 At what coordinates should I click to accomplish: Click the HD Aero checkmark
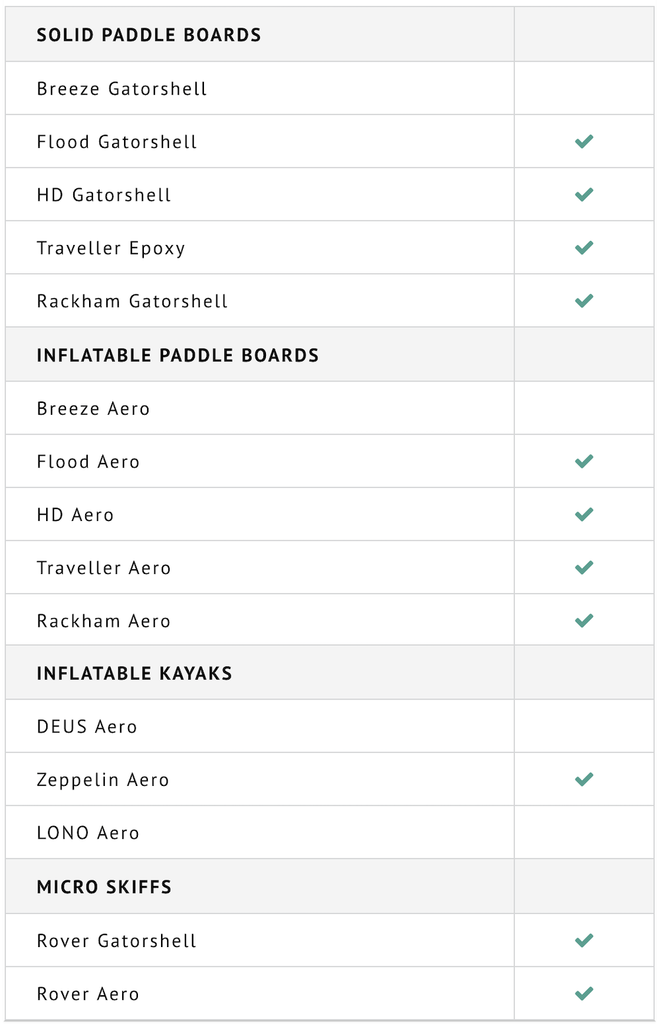(584, 514)
